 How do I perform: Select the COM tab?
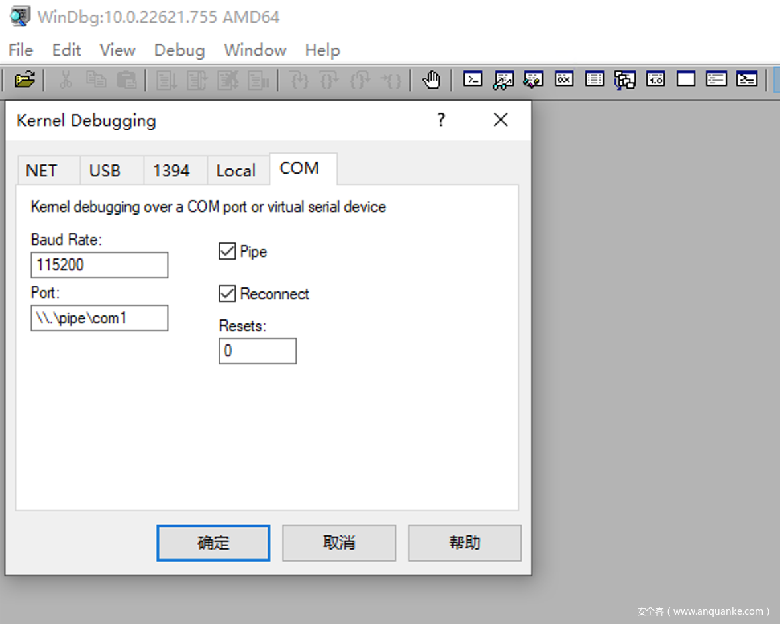coord(303,169)
